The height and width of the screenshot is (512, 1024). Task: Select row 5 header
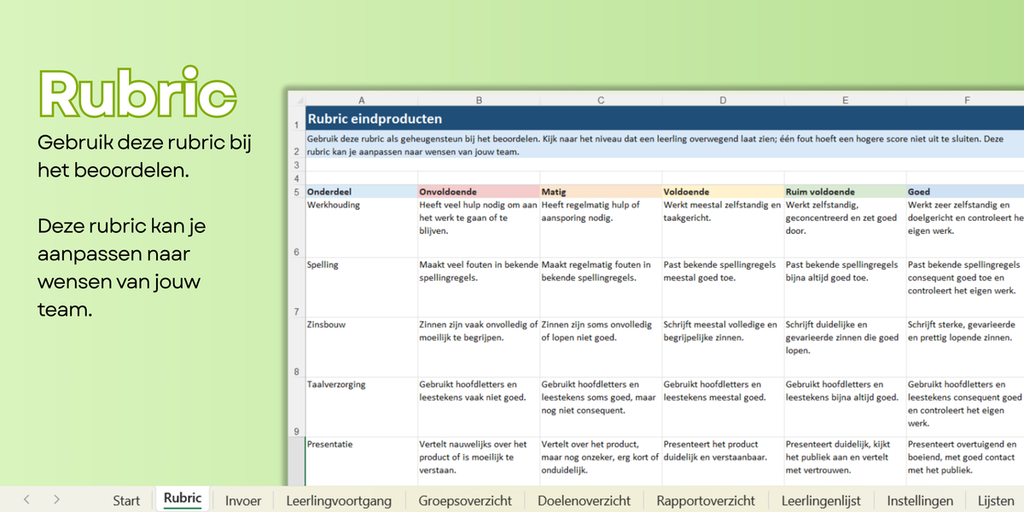click(296, 192)
